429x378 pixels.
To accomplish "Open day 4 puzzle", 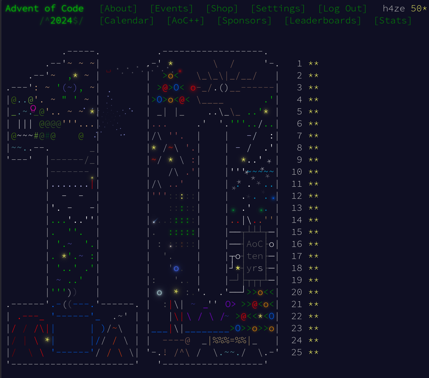I will tap(300, 100).
